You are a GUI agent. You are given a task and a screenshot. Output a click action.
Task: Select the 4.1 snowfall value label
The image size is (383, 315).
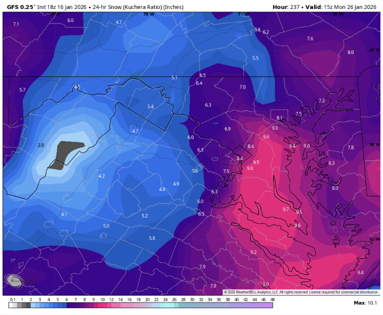pyautogui.click(x=63, y=214)
